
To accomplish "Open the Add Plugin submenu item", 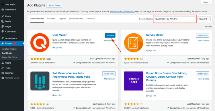I will [x=7, y=53].
